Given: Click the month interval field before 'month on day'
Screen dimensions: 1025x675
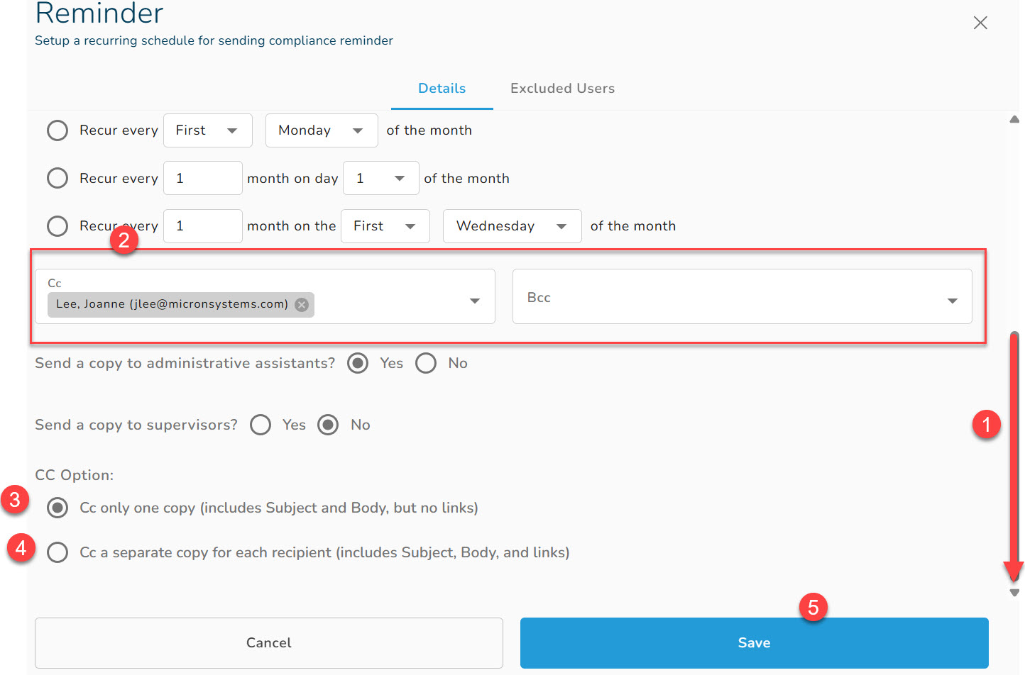Looking at the screenshot, I should [x=203, y=178].
